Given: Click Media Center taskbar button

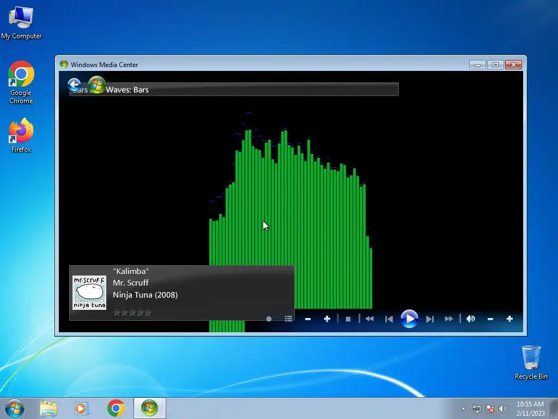Looking at the screenshot, I should click(149, 408).
